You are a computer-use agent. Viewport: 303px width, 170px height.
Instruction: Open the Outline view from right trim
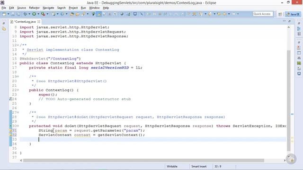point(299,29)
